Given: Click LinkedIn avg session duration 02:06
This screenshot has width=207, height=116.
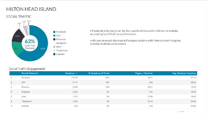Looking at the screenshot, I should click(x=193, y=106).
